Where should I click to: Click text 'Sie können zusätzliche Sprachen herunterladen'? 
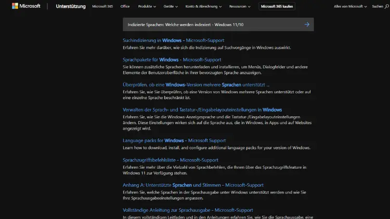[215, 70]
